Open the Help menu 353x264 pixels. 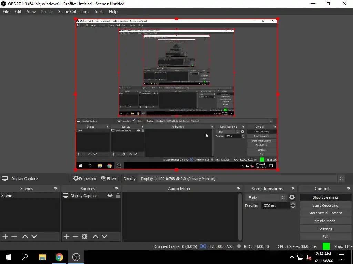[113, 11]
